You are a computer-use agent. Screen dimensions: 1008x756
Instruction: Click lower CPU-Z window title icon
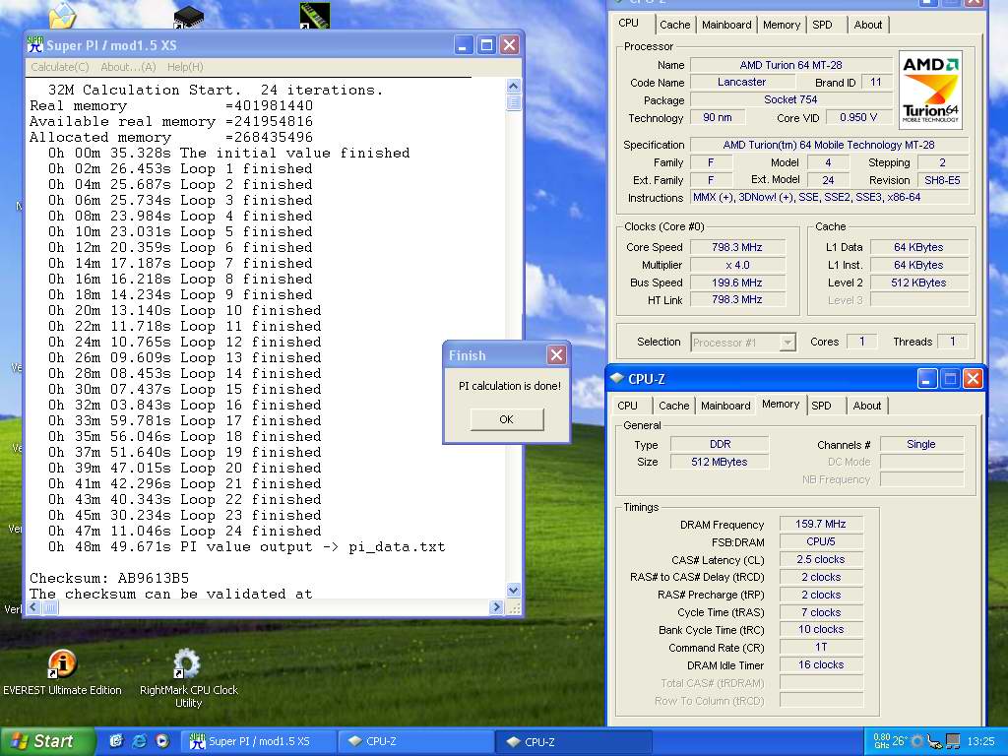(x=618, y=379)
